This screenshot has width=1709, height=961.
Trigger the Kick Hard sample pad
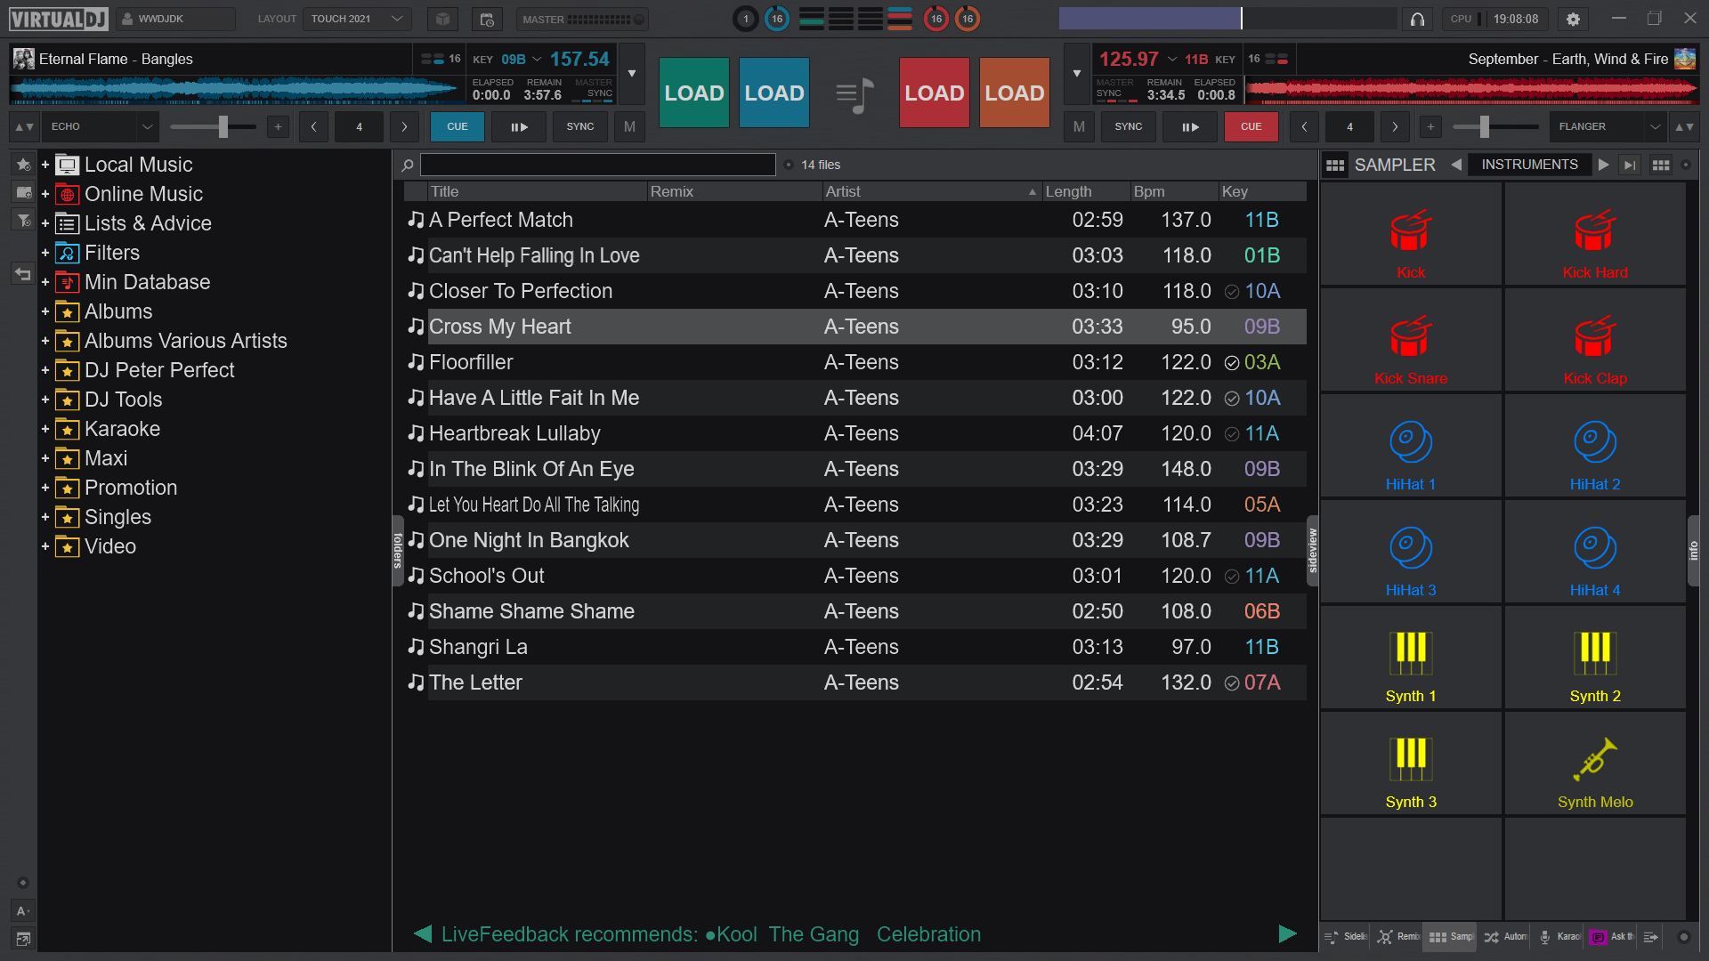point(1595,234)
